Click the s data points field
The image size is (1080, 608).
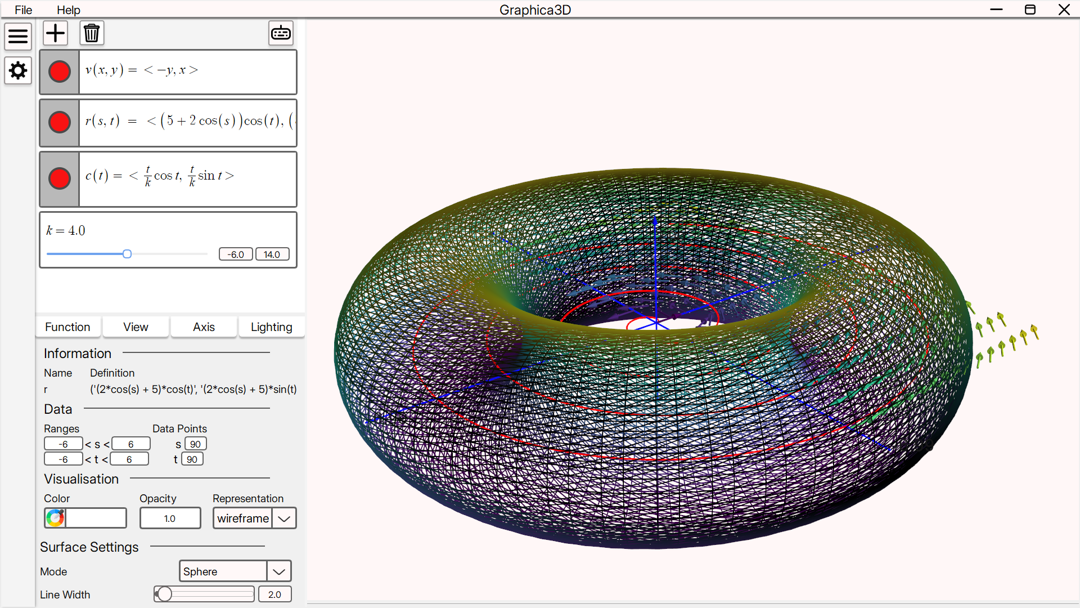click(195, 444)
